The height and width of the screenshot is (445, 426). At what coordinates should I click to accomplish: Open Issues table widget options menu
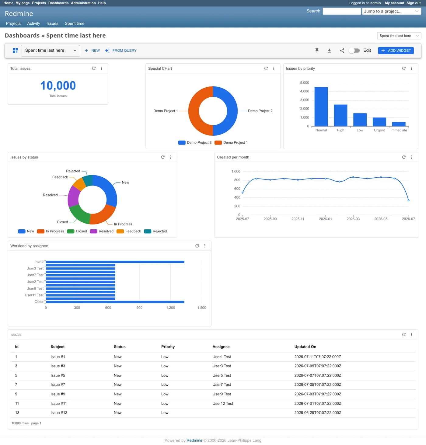[412, 335]
